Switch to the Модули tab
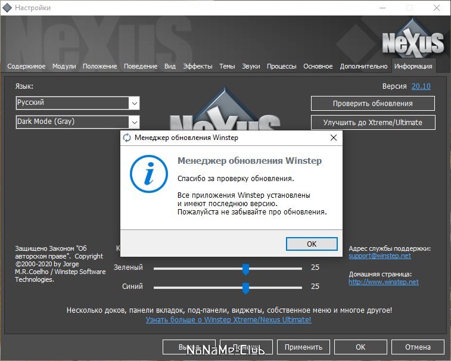This screenshot has height=361, width=451. tap(64, 66)
